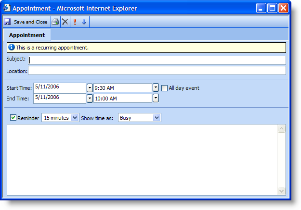Click the All day event label

[184, 88]
